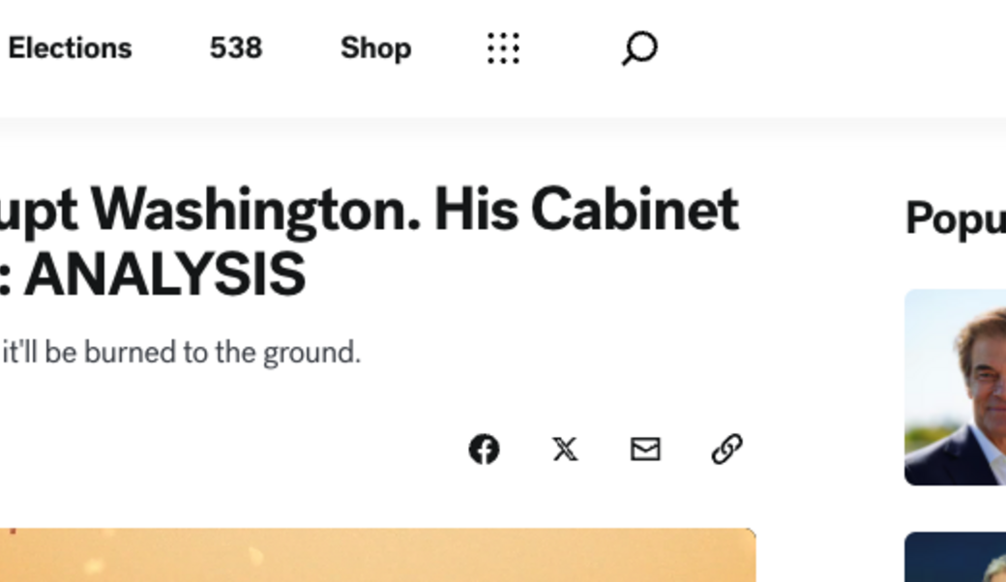Email this article via envelope icon
Screen dimensions: 1006x582
click(x=645, y=450)
